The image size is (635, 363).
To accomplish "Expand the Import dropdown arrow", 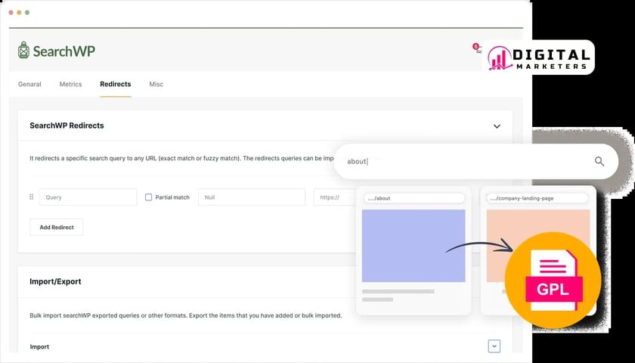I will (x=494, y=346).
